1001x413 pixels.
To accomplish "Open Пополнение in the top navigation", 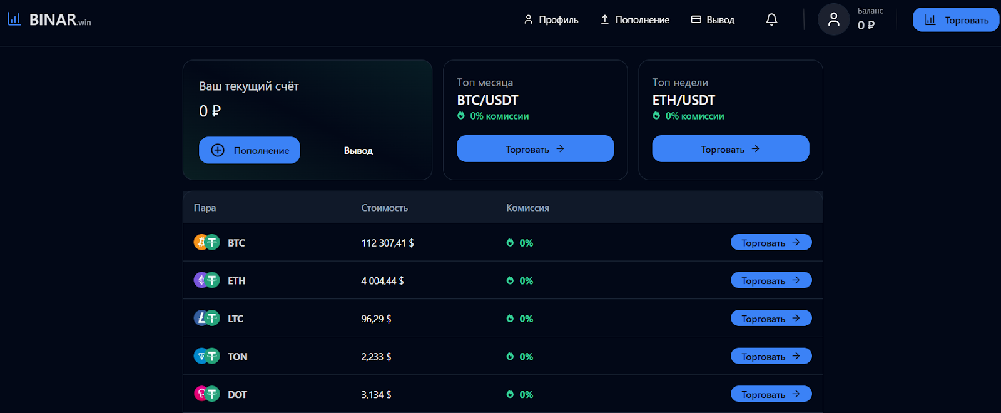I will point(635,20).
